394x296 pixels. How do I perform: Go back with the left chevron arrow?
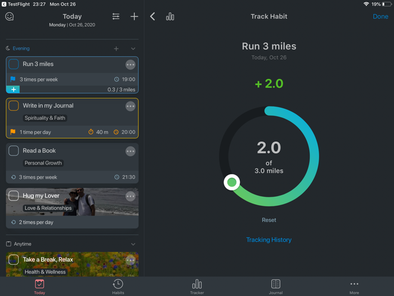153,16
